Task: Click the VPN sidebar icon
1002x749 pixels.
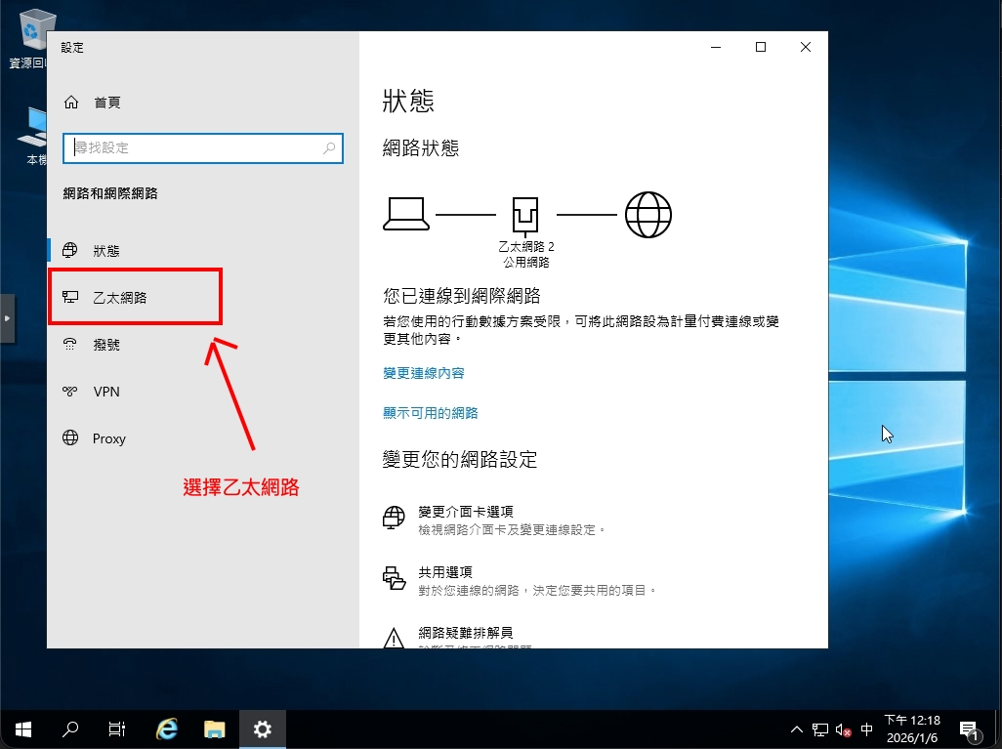Action: coord(70,392)
